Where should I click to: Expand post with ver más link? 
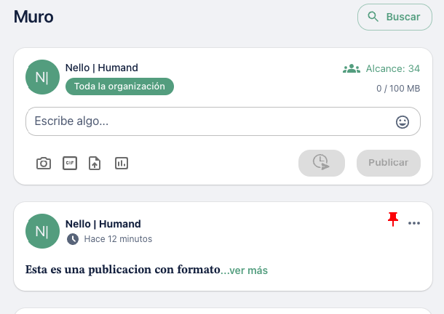[x=244, y=270]
